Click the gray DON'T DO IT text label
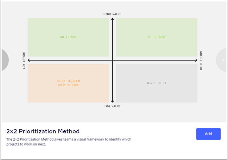The height and width of the screenshot is (160, 228). (157, 83)
